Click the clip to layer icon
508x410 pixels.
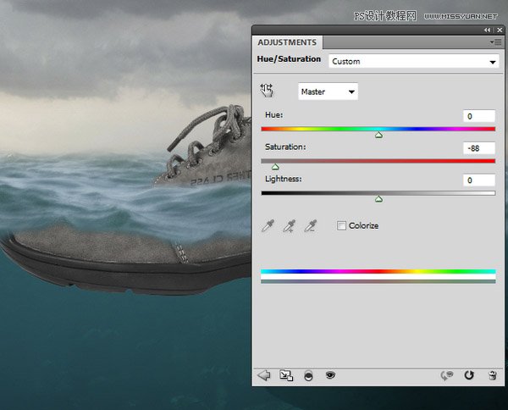click(308, 374)
